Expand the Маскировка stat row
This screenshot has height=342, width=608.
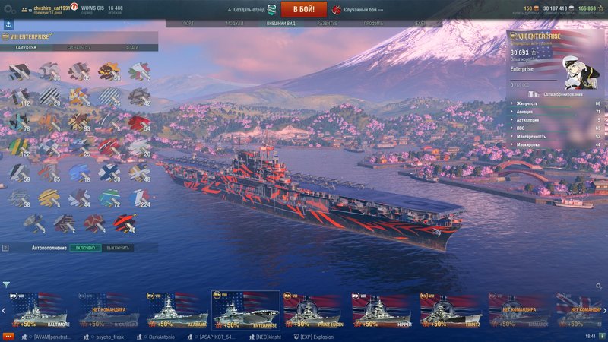pos(556,144)
